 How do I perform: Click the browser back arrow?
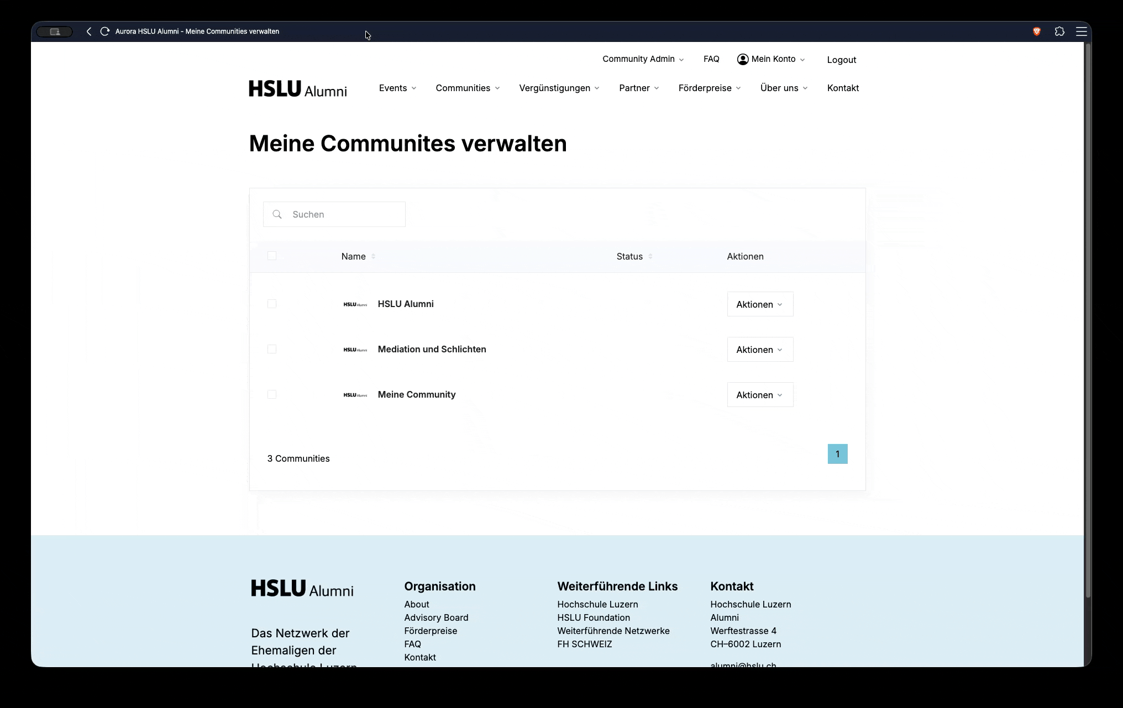pyautogui.click(x=89, y=31)
